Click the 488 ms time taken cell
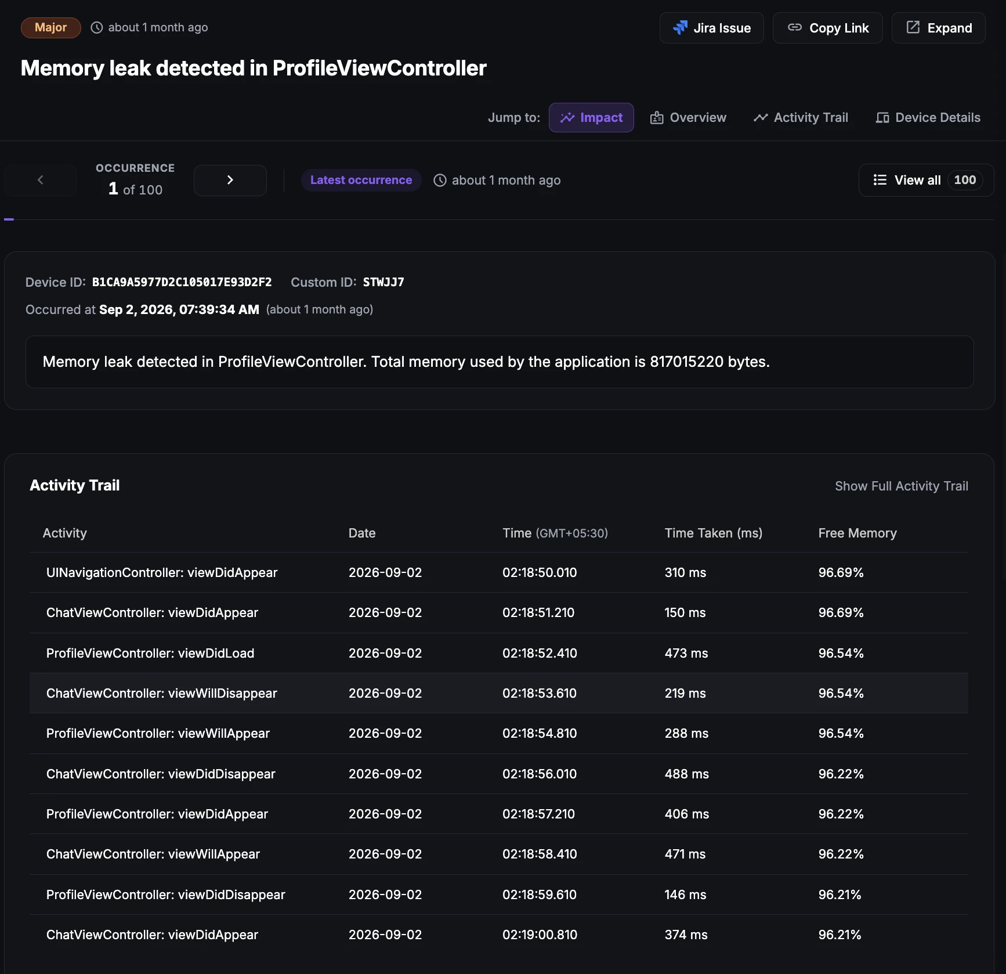 pyautogui.click(x=687, y=774)
